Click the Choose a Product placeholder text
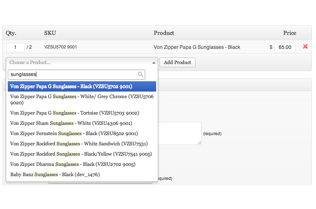Image resolution: width=316 pixels, height=209 pixels. [x=30, y=62]
